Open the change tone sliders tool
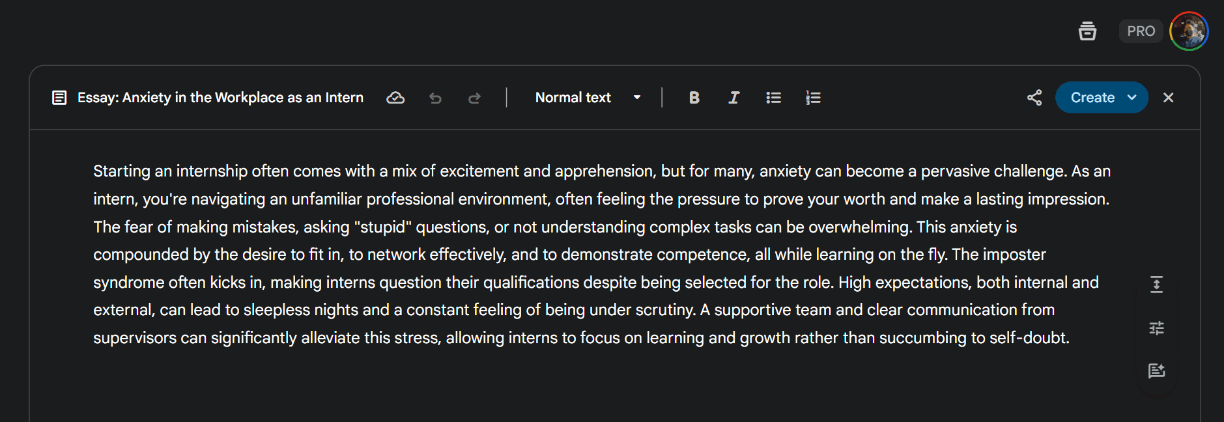Image resolution: width=1224 pixels, height=422 pixels. click(1156, 328)
